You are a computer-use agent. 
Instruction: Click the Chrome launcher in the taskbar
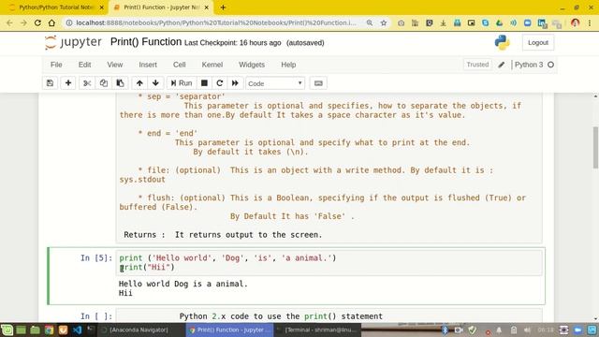[49, 330]
